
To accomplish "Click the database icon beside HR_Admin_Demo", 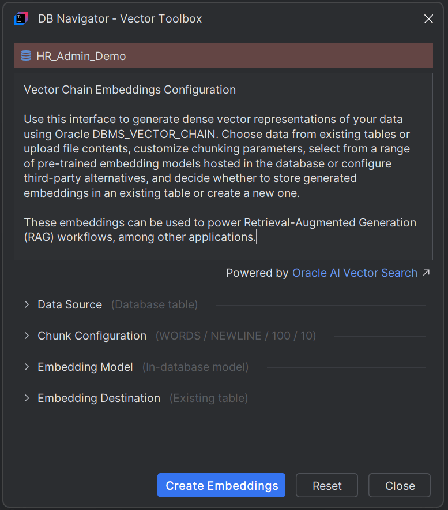I will point(26,55).
